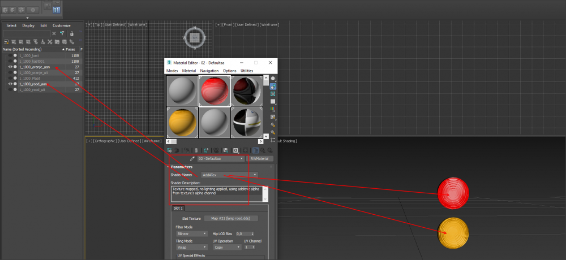The height and width of the screenshot is (260, 566).
Task: Show the 1_1000_Plaat object
Action: (10, 79)
